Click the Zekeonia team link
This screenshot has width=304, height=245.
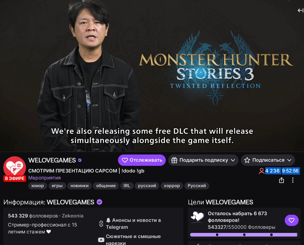(x=73, y=216)
